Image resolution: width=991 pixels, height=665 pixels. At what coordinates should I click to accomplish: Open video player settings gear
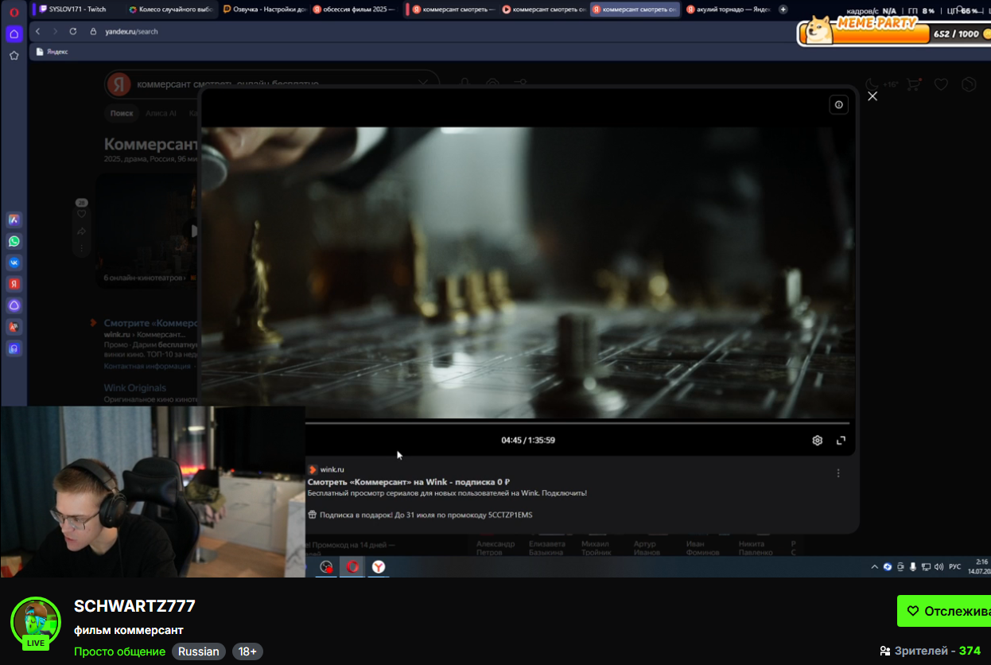pyautogui.click(x=817, y=440)
